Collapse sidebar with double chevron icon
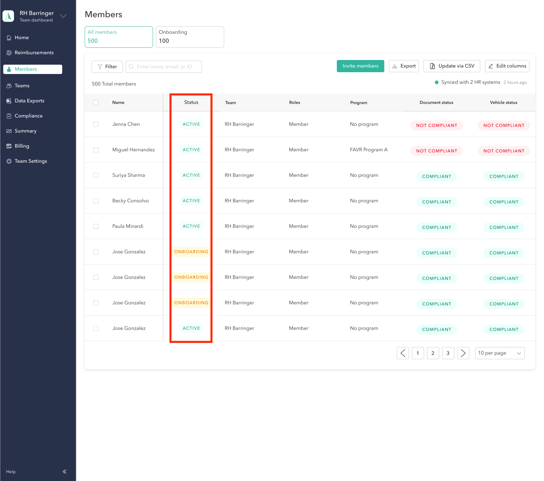Image resolution: width=544 pixels, height=481 pixels. (64, 472)
